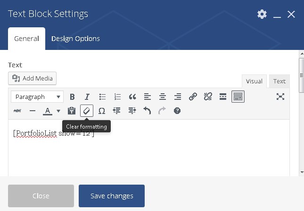The width and height of the screenshot is (304, 211).
Task: Open the Paragraph format dropdown
Action: [37, 97]
